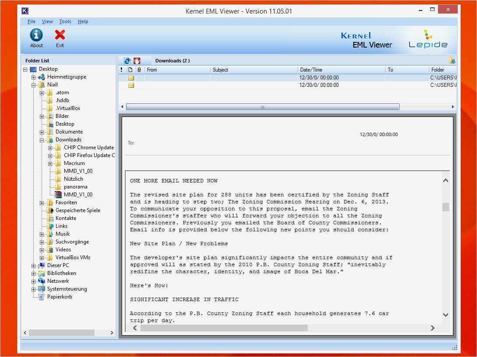Select the Desktop subfolder under Niall
The image size is (477, 357).
point(65,124)
